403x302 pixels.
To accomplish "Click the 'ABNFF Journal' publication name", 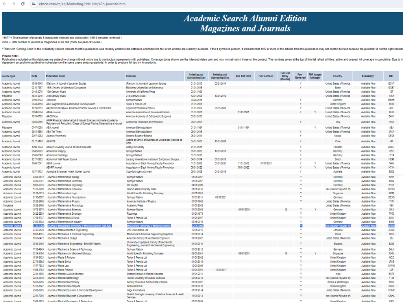I will tap(54, 168).
